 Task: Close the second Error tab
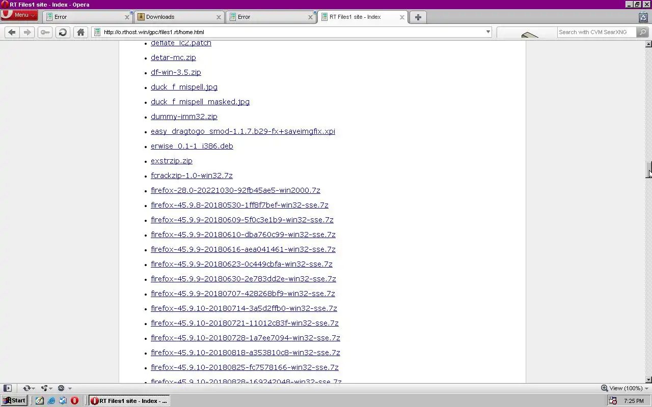[310, 17]
